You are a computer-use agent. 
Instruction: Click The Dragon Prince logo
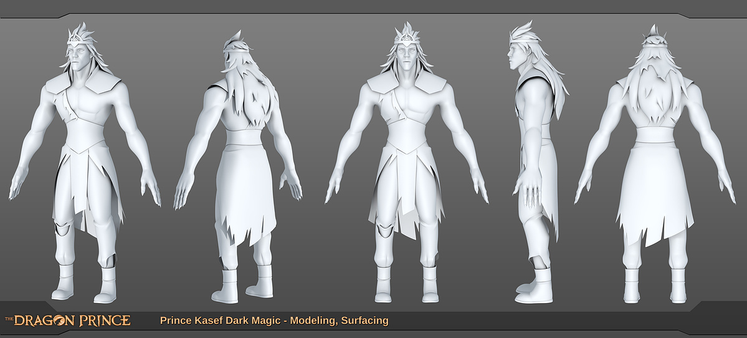[x=68, y=321]
